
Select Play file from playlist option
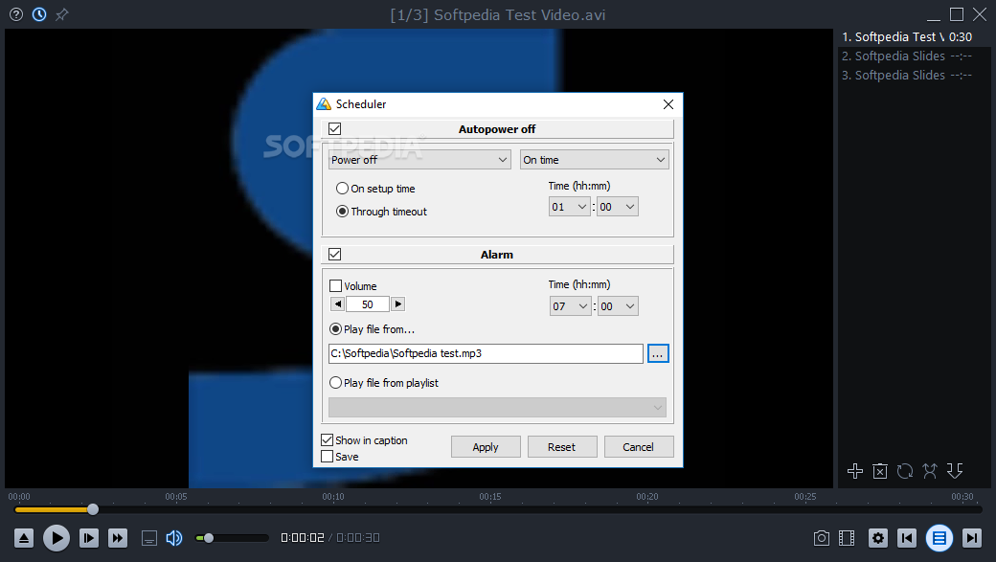(x=335, y=383)
